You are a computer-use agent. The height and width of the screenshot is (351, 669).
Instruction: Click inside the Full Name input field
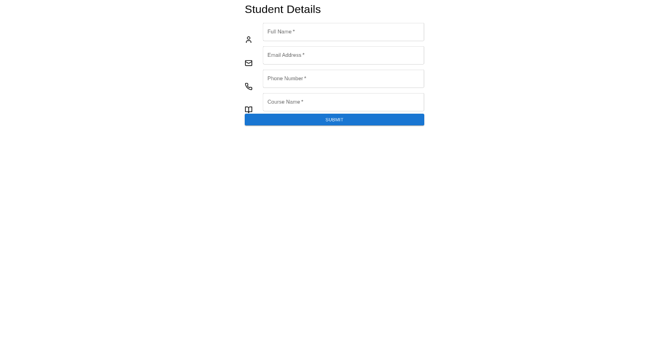click(343, 32)
